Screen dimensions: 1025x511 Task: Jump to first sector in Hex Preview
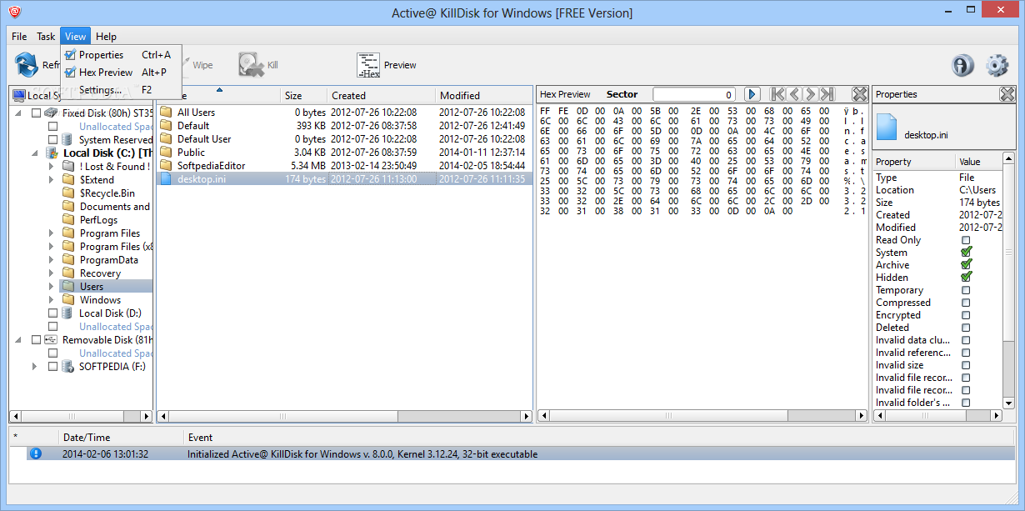(x=777, y=94)
